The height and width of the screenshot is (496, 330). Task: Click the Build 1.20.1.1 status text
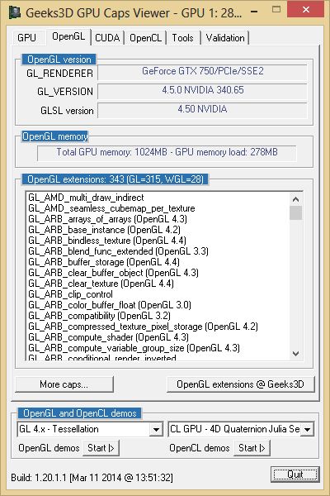92,477
